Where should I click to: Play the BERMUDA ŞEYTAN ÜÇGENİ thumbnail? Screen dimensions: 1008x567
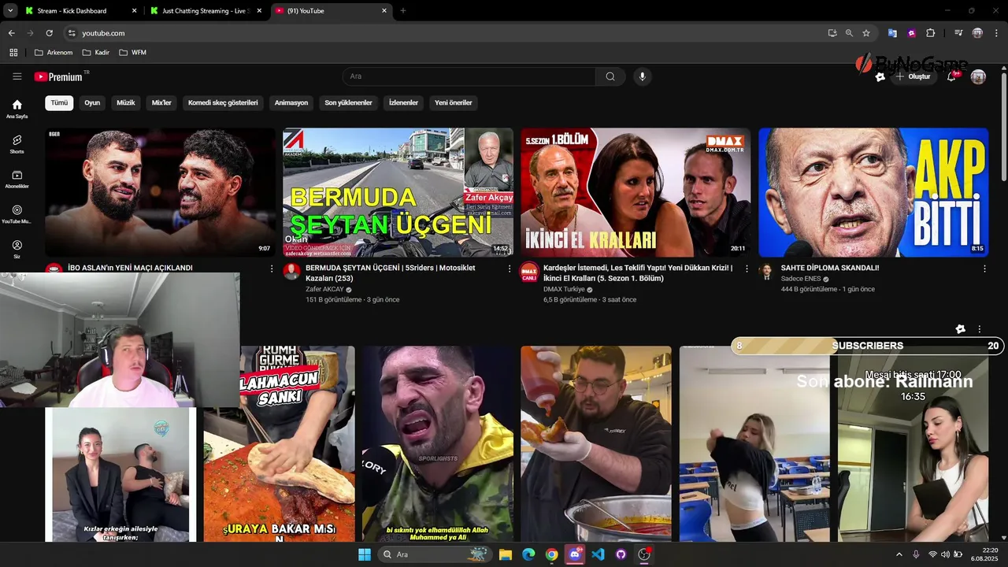point(398,192)
